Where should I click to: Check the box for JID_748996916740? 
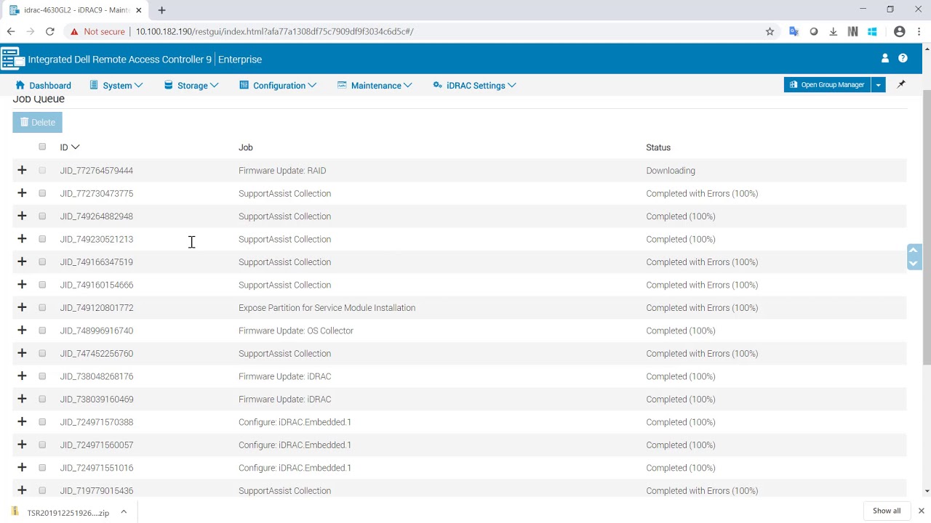(42, 331)
